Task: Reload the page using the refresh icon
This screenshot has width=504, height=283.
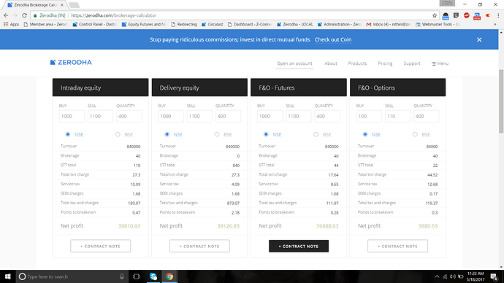Action: click(x=24, y=15)
